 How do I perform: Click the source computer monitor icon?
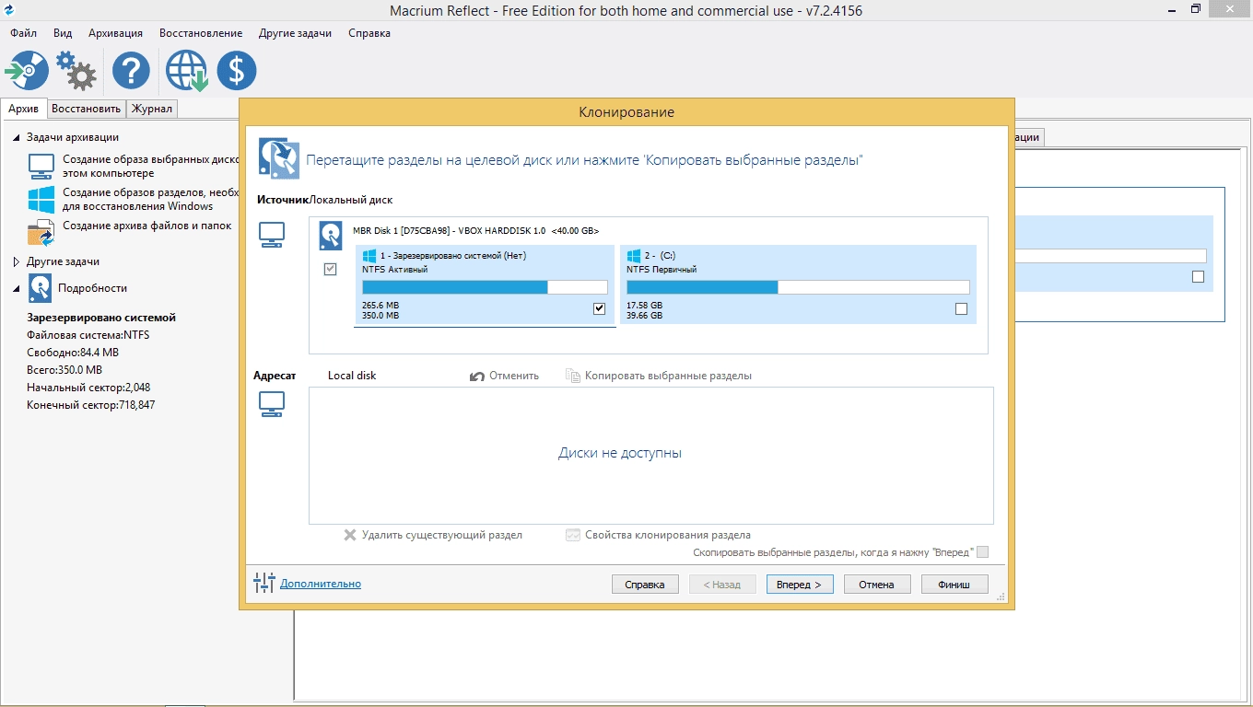click(x=272, y=235)
